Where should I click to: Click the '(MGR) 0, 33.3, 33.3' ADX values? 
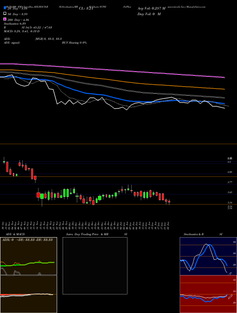(x=48, y=39)
